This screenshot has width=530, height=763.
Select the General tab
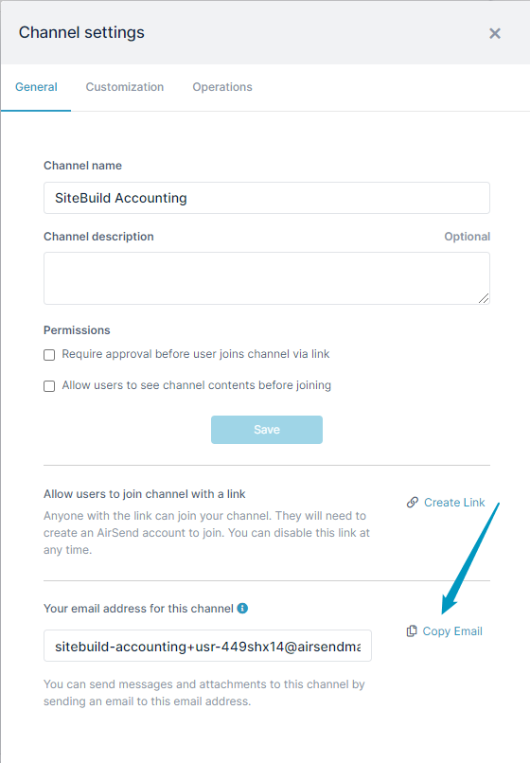(36, 87)
